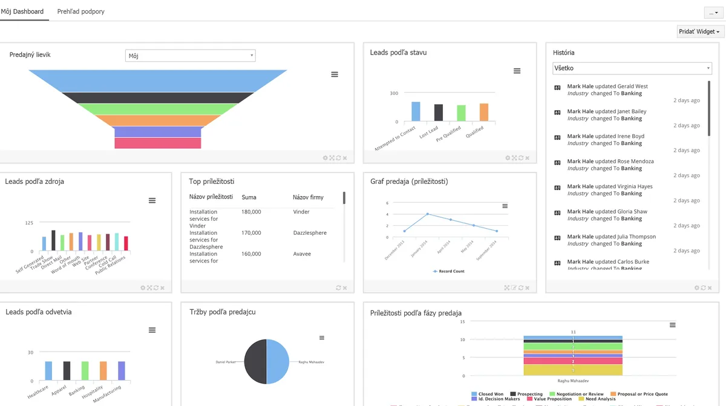Open the Predajný lievik funnel chart menu icon

point(335,74)
